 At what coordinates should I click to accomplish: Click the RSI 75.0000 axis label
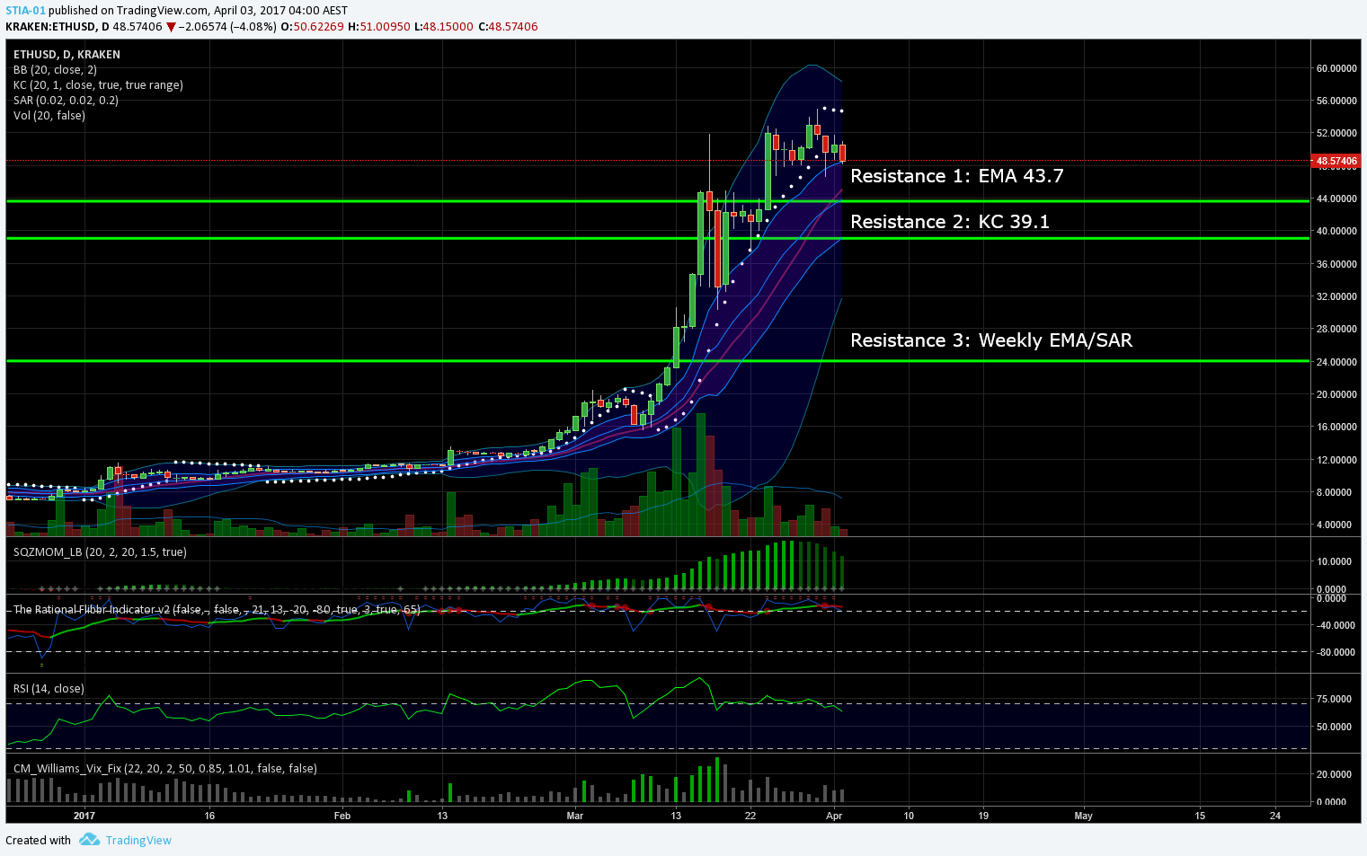click(x=1334, y=699)
